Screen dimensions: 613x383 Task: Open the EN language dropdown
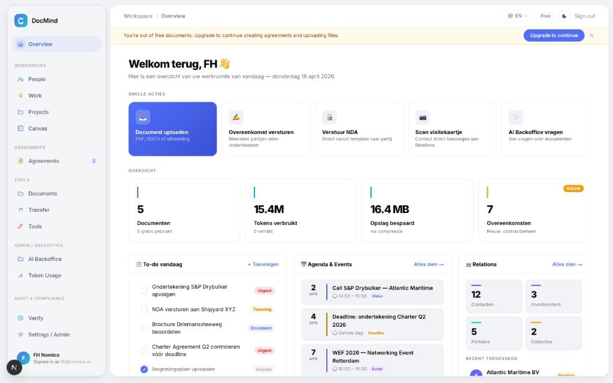[517, 16]
